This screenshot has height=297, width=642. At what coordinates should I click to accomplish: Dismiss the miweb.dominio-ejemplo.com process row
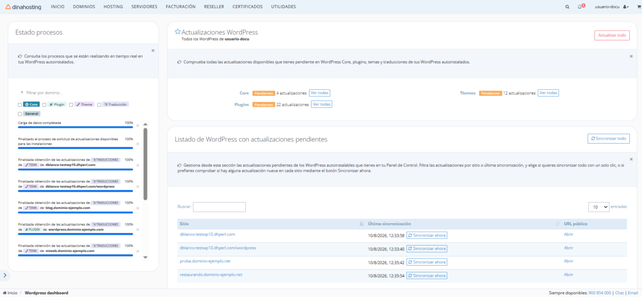tap(138, 251)
